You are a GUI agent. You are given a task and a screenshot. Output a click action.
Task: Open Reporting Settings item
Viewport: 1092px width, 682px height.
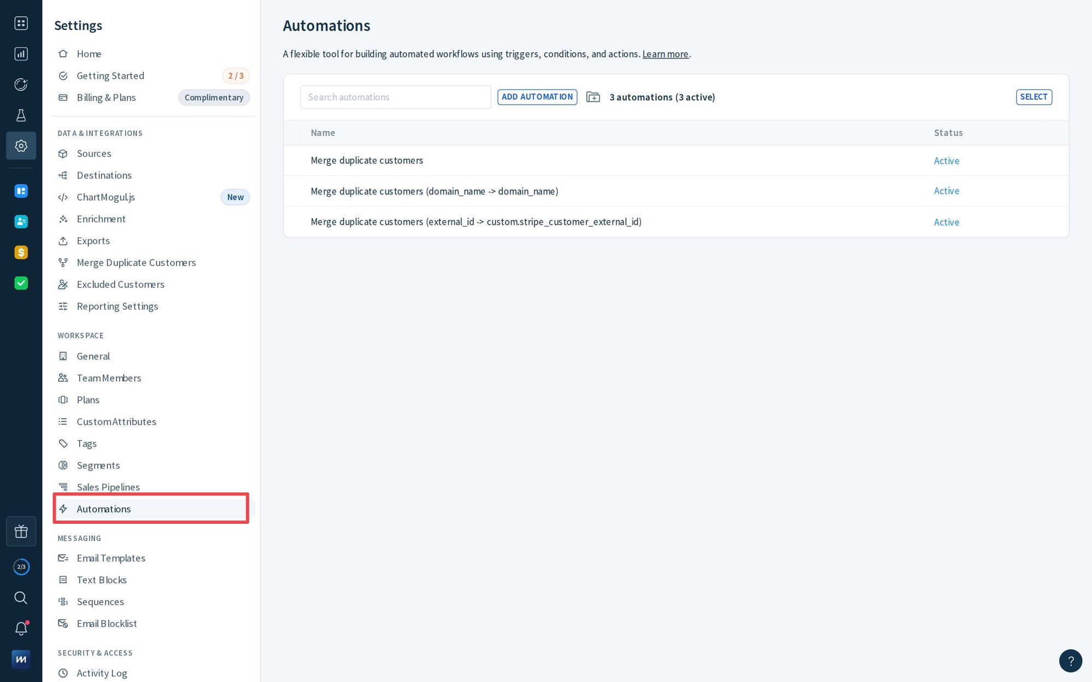153,306
